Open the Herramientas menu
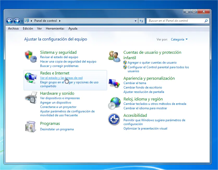Viewport: 218px width, 170px height. click(x=55, y=29)
